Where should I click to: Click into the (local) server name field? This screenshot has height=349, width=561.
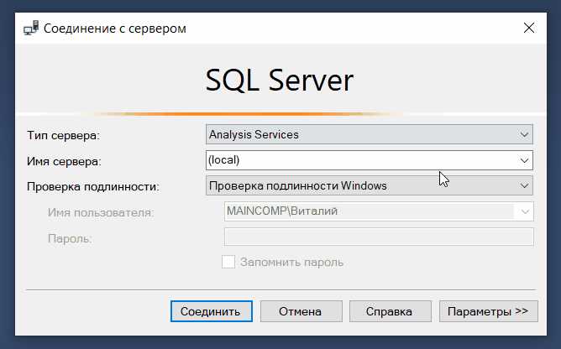coord(361,159)
